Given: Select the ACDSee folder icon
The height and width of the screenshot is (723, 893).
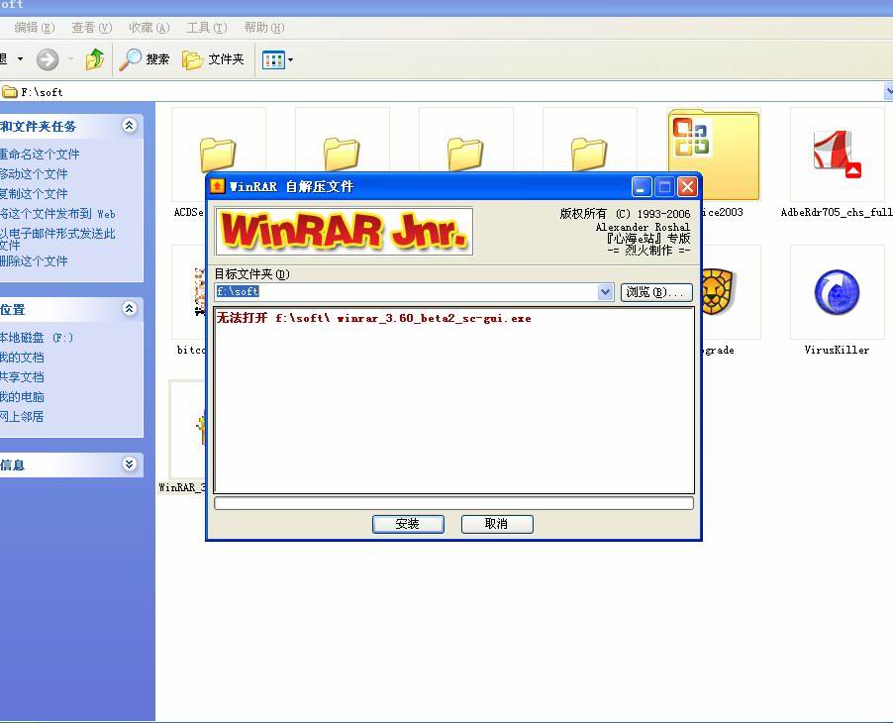Looking at the screenshot, I should coord(218,154).
